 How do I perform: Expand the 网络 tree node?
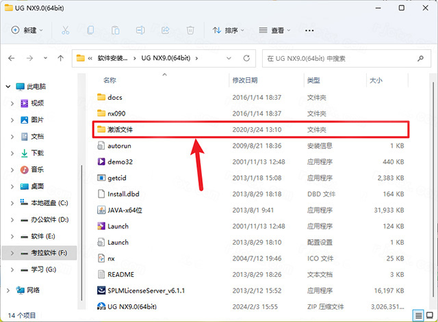tap(8, 291)
